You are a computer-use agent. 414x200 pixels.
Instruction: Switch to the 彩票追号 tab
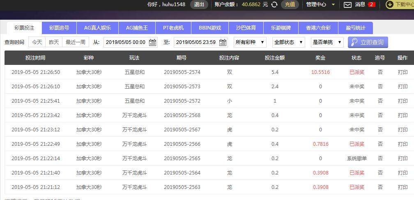tap(59, 28)
